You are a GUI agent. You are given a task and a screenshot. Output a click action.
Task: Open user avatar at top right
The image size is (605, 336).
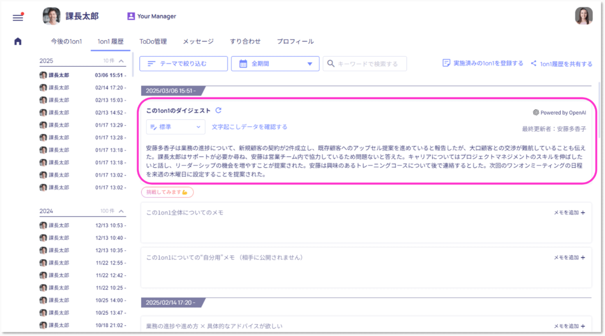point(583,16)
